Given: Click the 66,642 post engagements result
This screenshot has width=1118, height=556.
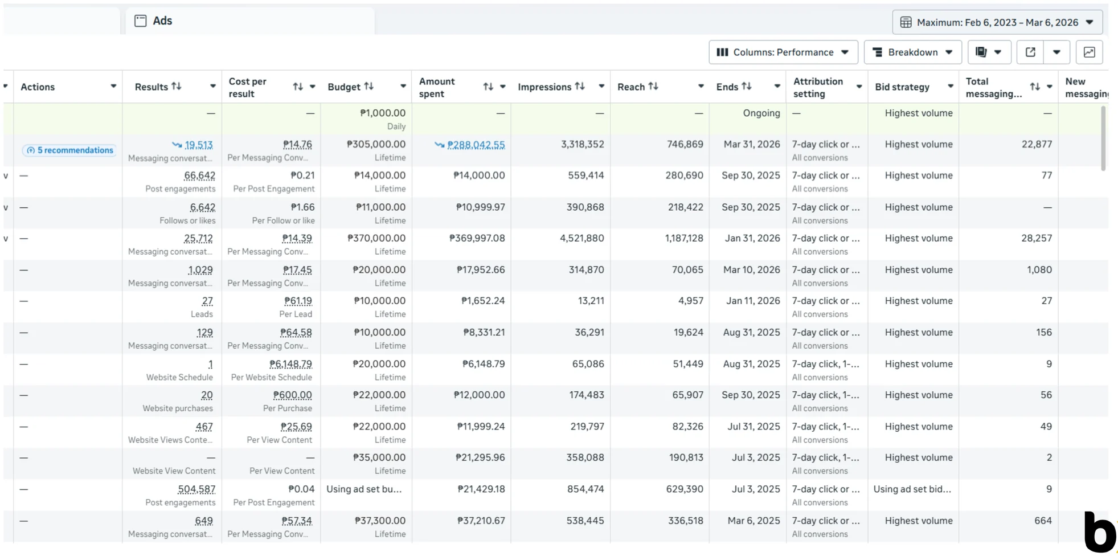Looking at the screenshot, I should tap(199, 175).
